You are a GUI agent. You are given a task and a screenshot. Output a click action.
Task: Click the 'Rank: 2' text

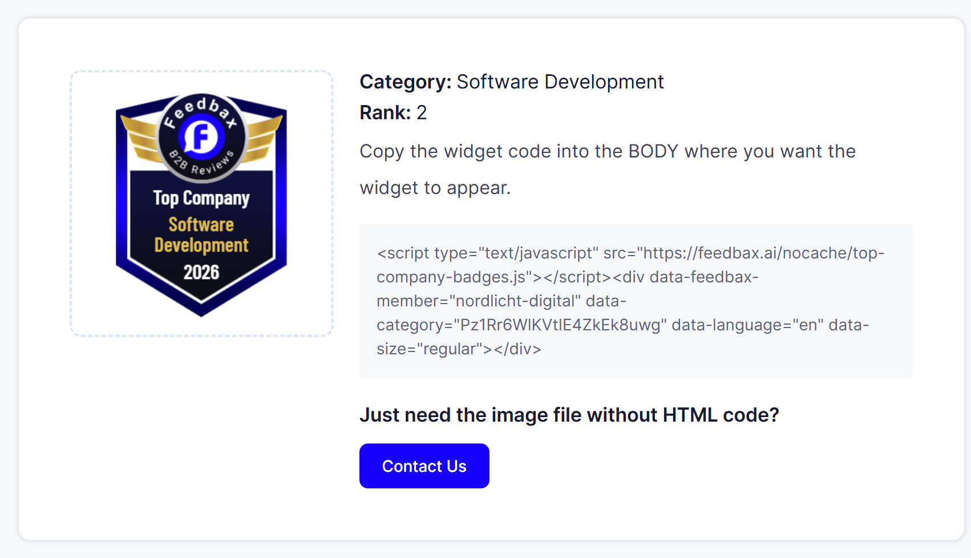click(393, 112)
